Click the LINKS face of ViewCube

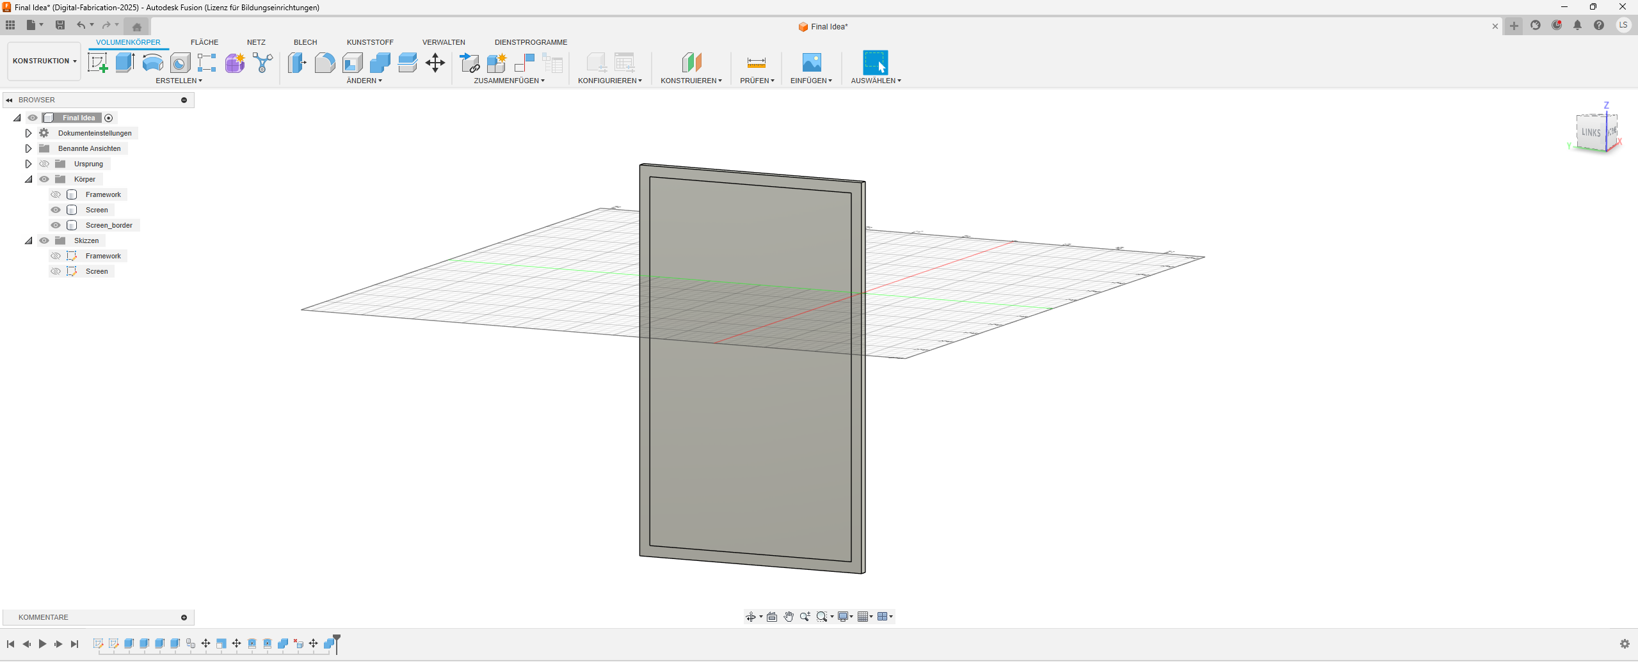(x=1590, y=132)
